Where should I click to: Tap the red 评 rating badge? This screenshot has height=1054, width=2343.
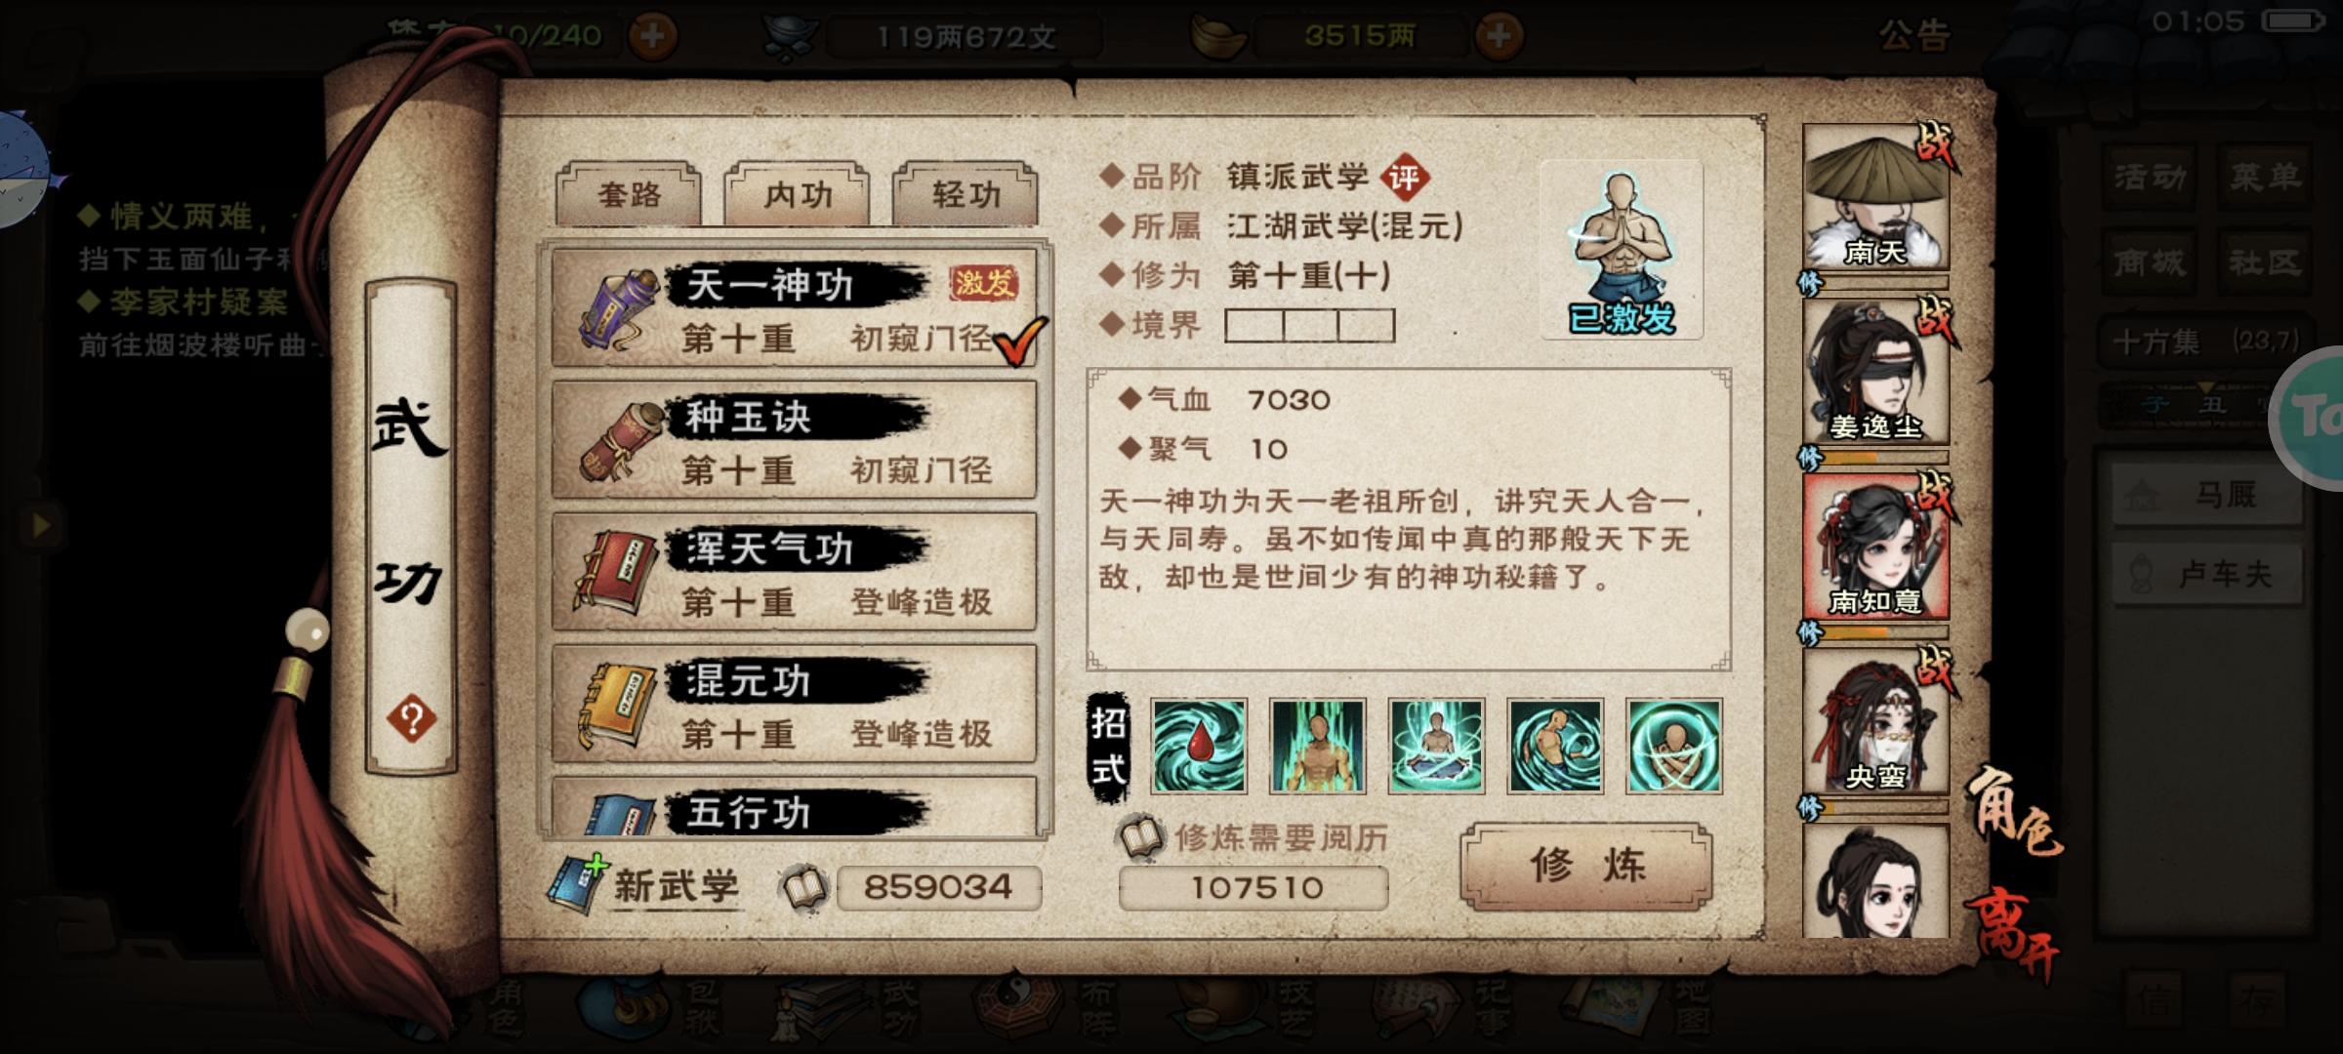(x=1405, y=178)
